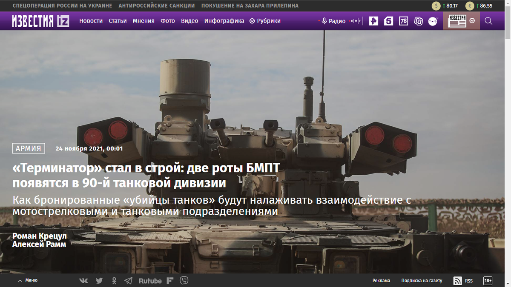Open the Odnoklassniki icon
This screenshot has height=287, width=511.
114,280
